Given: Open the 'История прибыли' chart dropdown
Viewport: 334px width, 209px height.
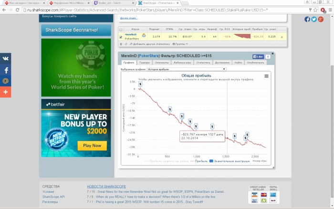Looking at the screenshot, I should (187, 69).
